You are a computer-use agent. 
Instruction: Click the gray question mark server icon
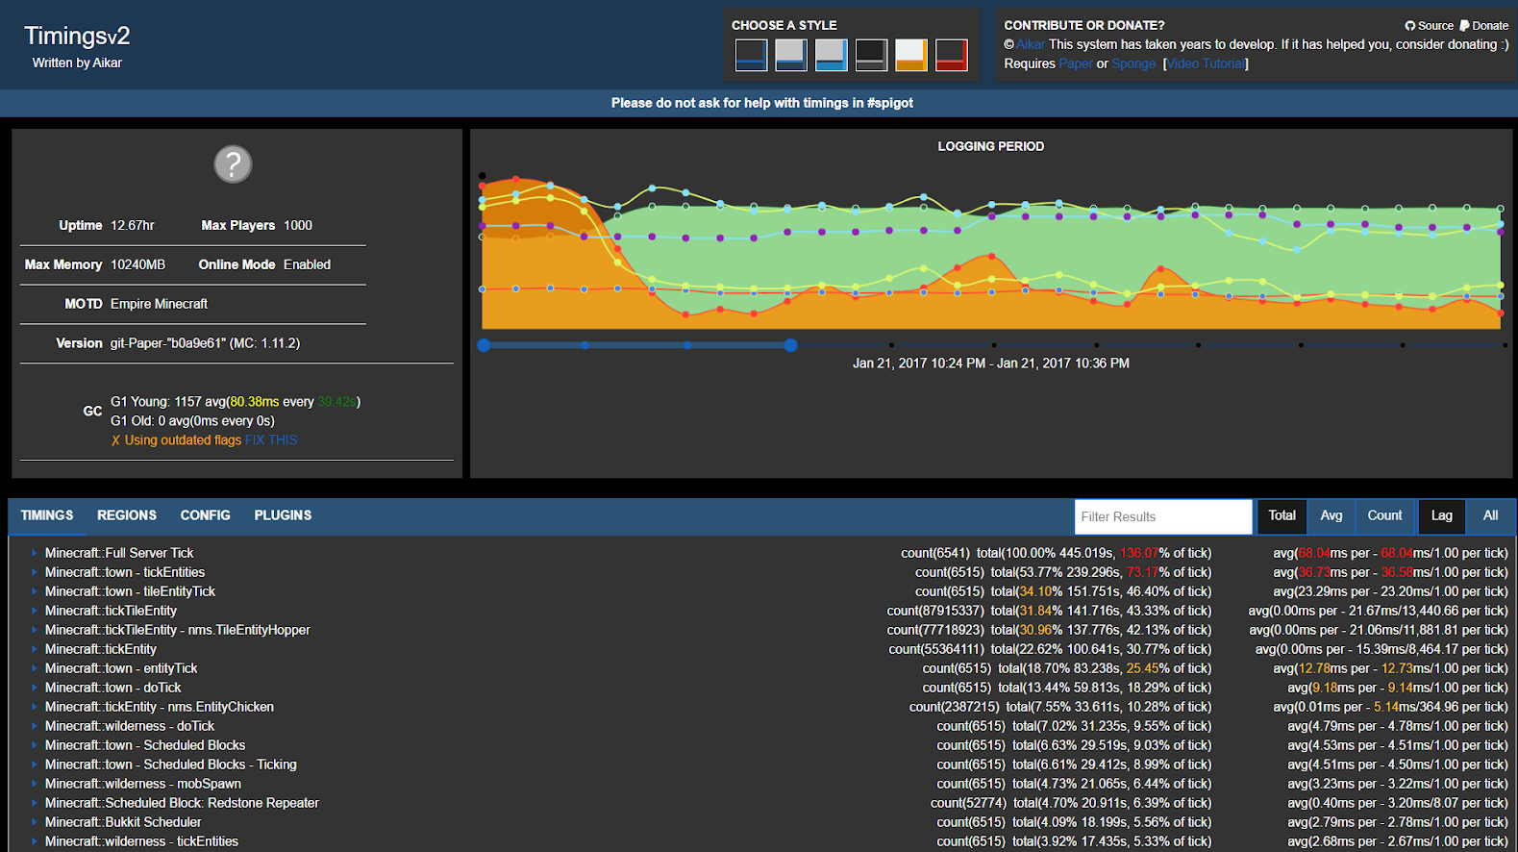tap(233, 164)
